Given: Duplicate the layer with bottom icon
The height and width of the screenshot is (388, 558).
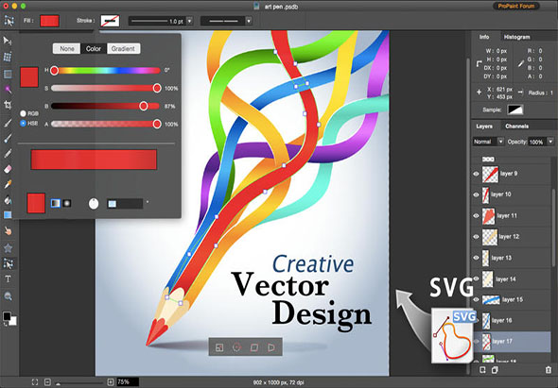Looking at the screenshot, I should pyautogui.click(x=495, y=370).
